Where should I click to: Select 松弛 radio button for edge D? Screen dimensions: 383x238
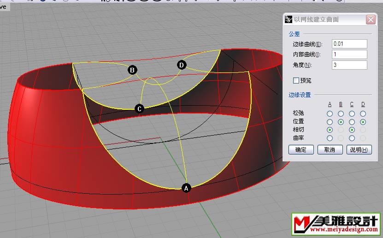point(363,113)
